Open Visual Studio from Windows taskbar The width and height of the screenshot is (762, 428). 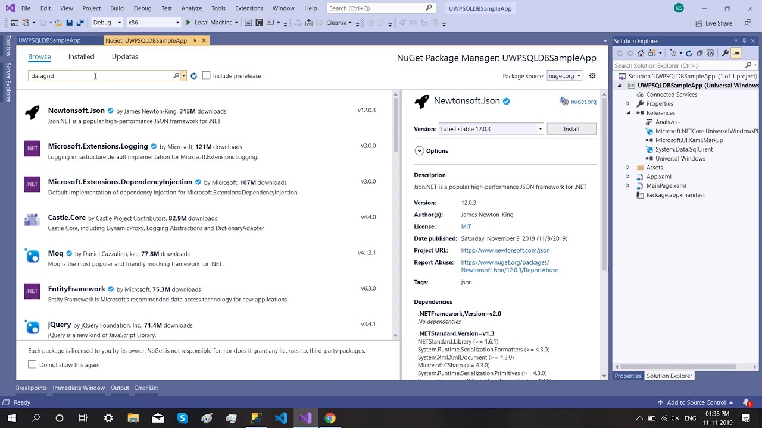pos(305,418)
